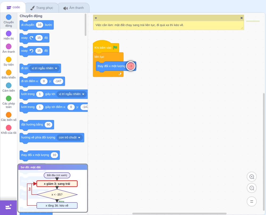Screen dimensions: 266x215
Task: Select the Các phép toán category circle
Action: pyautogui.click(x=9, y=98)
